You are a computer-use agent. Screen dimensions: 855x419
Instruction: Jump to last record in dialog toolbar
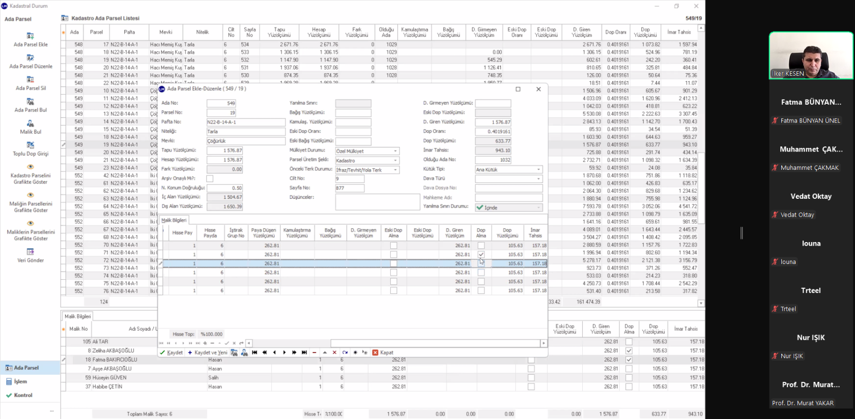tap(304, 352)
